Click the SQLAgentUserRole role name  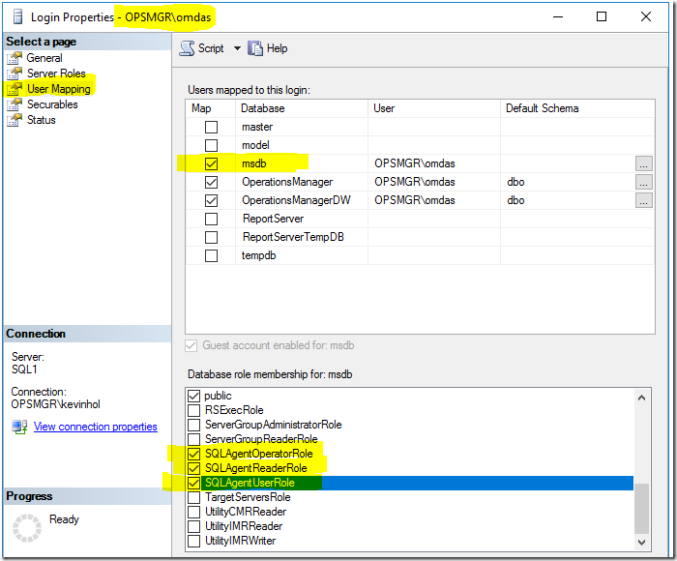tap(250, 483)
